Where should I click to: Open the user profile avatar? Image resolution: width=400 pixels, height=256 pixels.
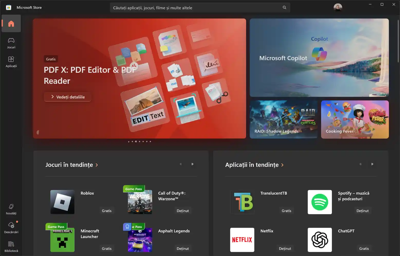(338, 7)
